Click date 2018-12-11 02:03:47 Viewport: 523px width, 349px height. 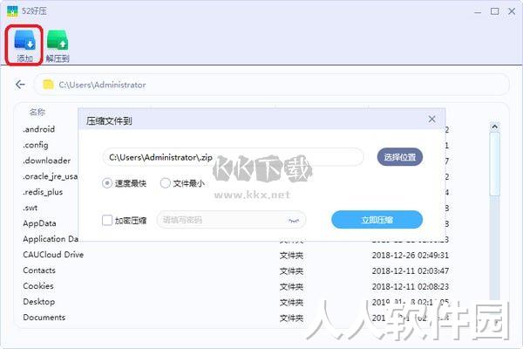[411, 270]
